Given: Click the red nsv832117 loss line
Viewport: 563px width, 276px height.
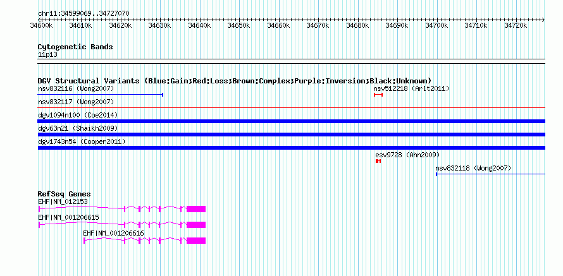Looking at the screenshot, I should click(x=291, y=107).
